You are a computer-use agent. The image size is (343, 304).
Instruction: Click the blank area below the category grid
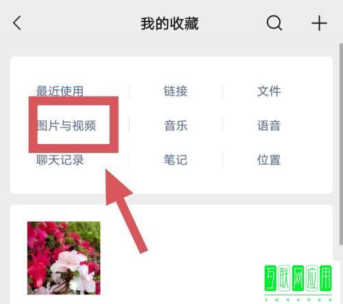206,180
